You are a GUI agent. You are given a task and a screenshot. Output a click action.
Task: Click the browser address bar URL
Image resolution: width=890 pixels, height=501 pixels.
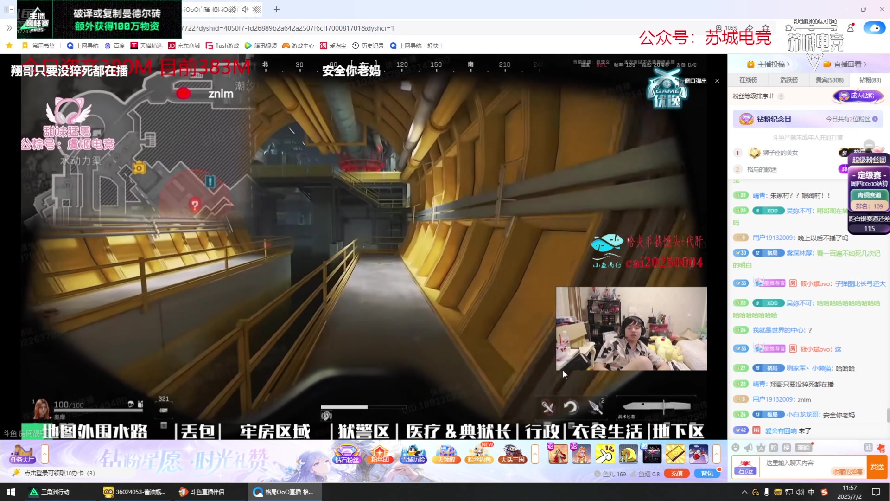point(287,28)
